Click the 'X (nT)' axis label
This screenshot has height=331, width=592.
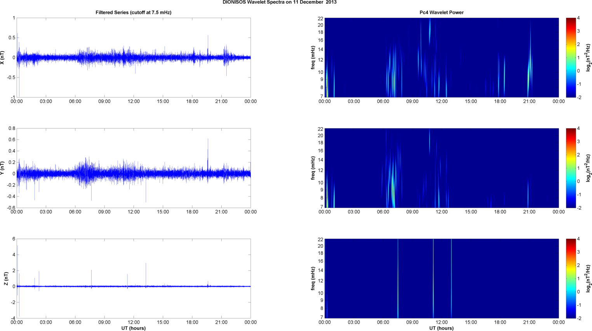[3, 57]
